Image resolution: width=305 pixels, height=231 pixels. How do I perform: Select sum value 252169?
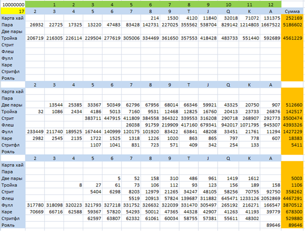[292, 18]
